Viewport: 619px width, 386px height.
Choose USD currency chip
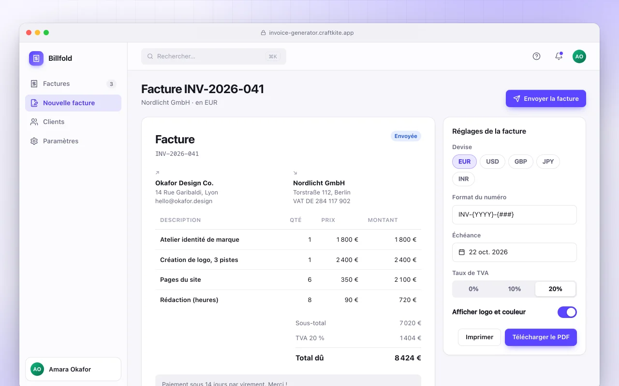click(492, 162)
